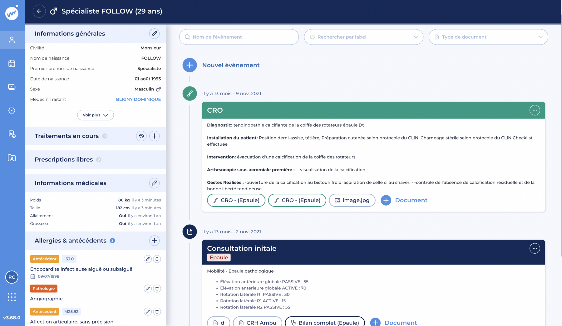Add new allergy or antécédent
The height and width of the screenshot is (326, 562).
[x=154, y=241]
